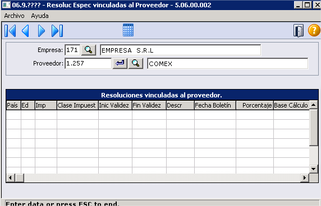Click the window title bar icon

(x=6, y=4)
